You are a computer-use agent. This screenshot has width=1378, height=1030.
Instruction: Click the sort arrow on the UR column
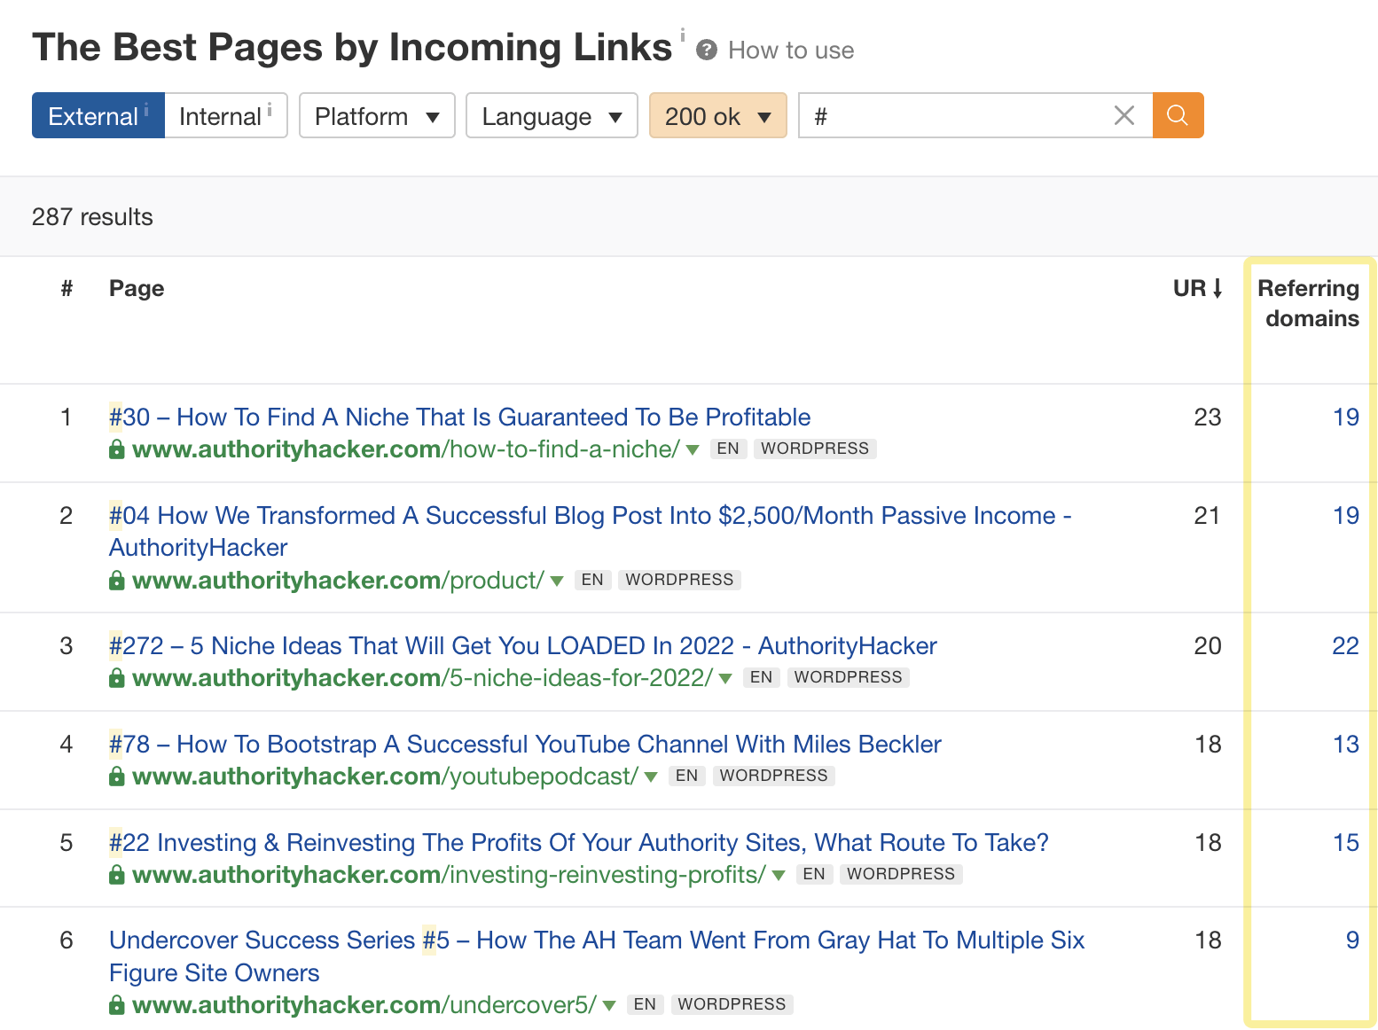1219,288
